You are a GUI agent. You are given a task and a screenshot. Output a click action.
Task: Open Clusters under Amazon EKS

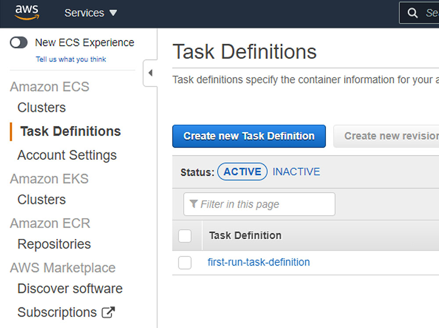pyautogui.click(x=41, y=200)
